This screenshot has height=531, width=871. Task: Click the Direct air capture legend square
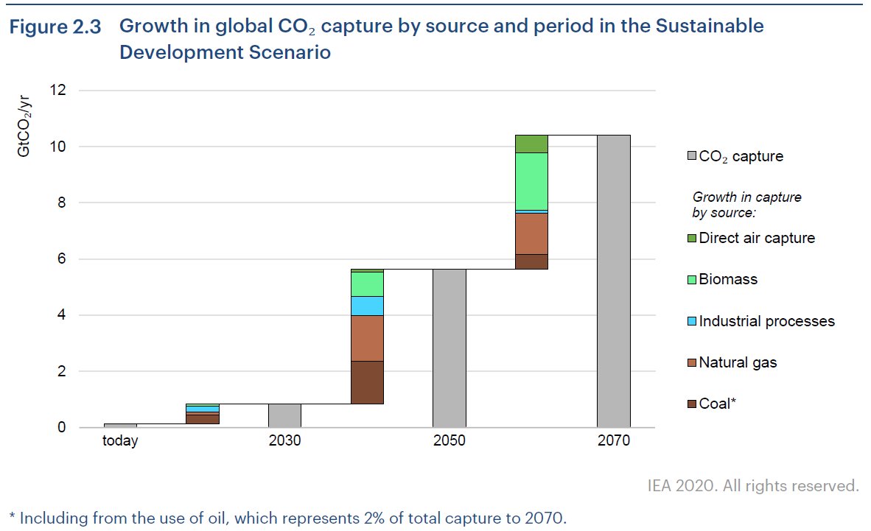click(692, 238)
